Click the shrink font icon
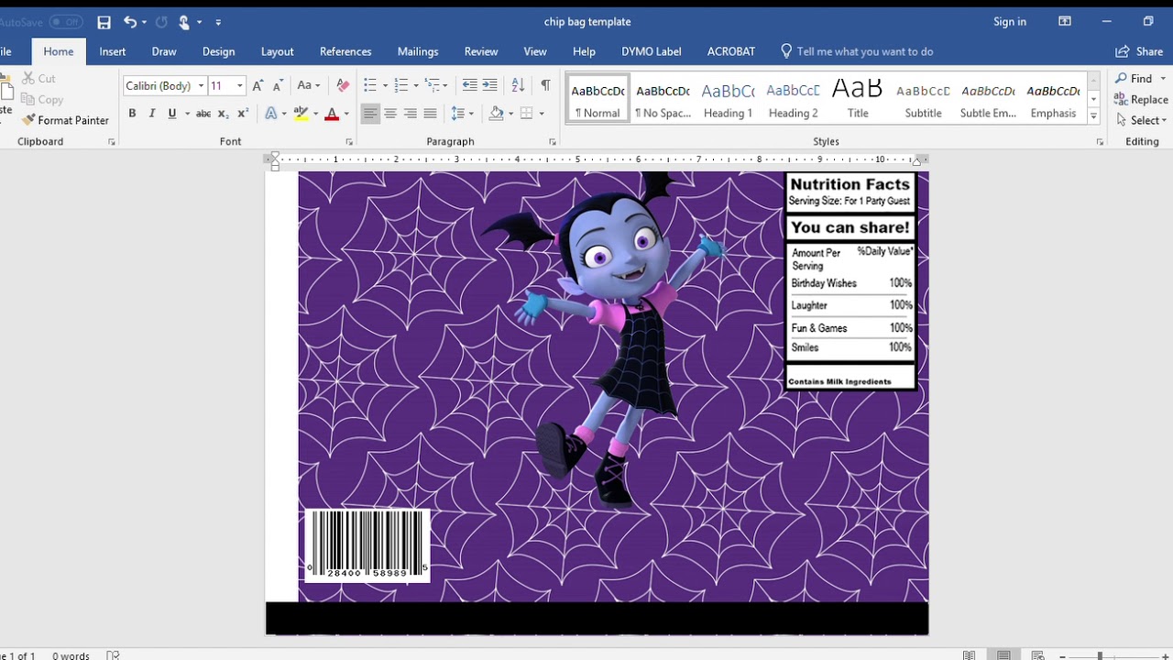This screenshot has width=1173, height=660. [279, 85]
